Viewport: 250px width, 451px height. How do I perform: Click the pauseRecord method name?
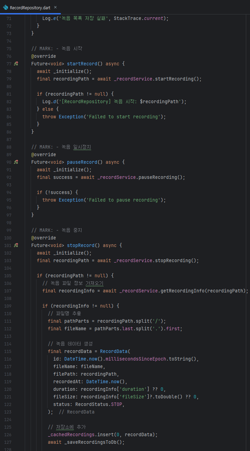tap(82, 162)
